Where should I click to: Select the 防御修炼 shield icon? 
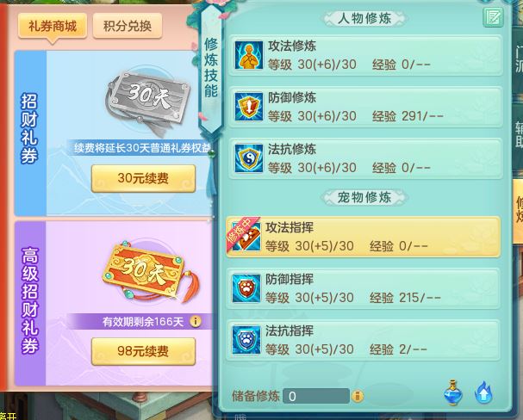[248, 107]
